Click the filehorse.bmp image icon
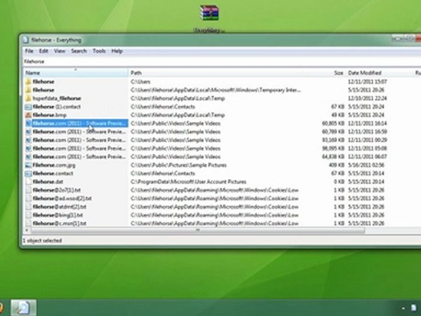The width and height of the screenshot is (421, 316). coord(28,115)
